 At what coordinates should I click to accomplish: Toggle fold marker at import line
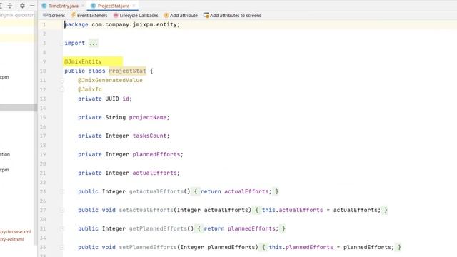coord(61,43)
